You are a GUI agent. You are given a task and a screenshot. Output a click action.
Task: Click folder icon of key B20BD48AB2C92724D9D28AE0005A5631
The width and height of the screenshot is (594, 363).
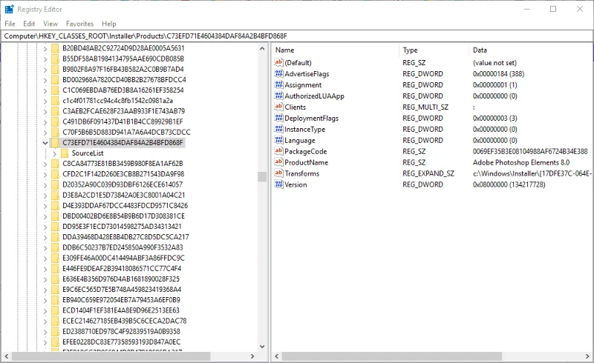pyautogui.click(x=55, y=48)
